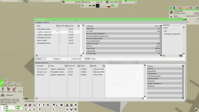
Task: Go up one floor with up triangle
Action: tap(5, 80)
